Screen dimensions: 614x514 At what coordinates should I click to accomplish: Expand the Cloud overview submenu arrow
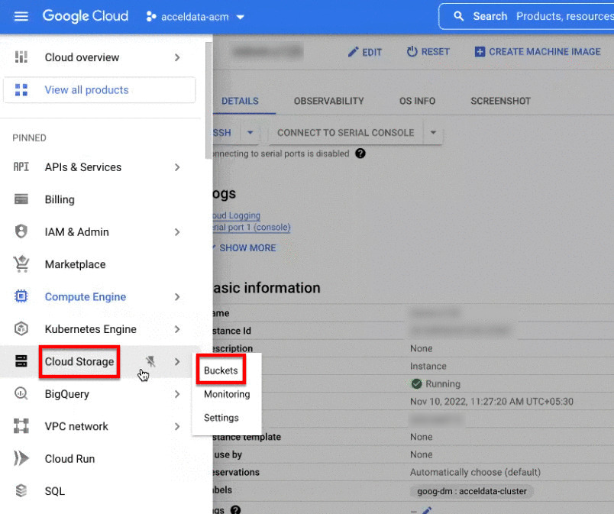[x=177, y=57]
